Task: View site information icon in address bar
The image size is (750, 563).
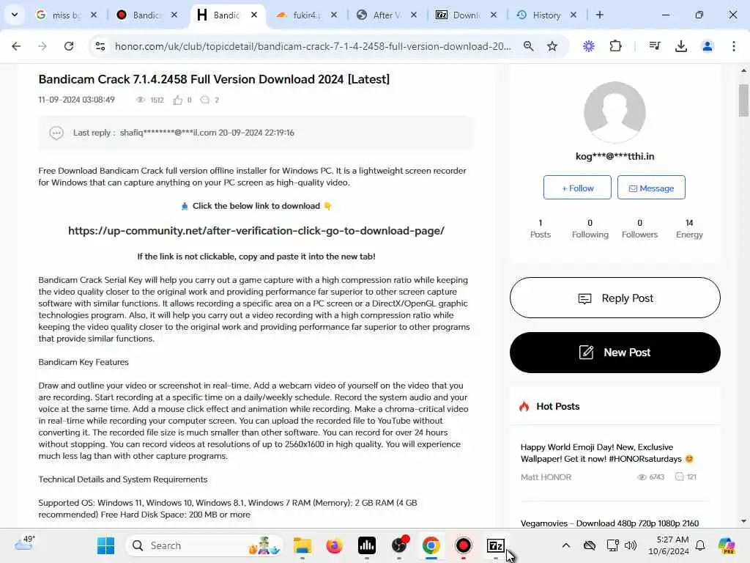Action: pos(100,46)
